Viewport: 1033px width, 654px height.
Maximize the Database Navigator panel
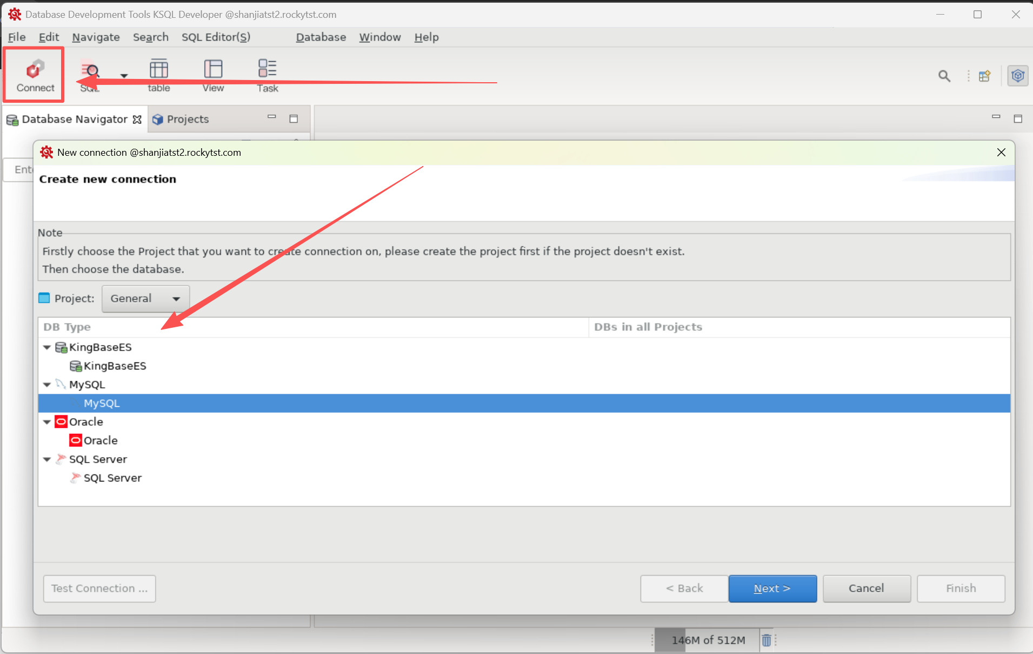pyautogui.click(x=294, y=118)
